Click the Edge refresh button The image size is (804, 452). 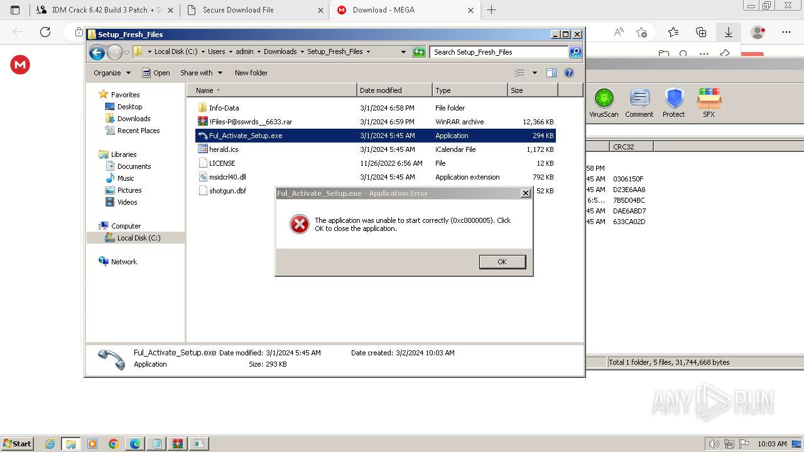tap(45, 32)
